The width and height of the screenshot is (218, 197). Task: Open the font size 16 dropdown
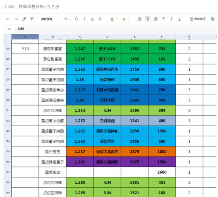(x=67, y=19)
